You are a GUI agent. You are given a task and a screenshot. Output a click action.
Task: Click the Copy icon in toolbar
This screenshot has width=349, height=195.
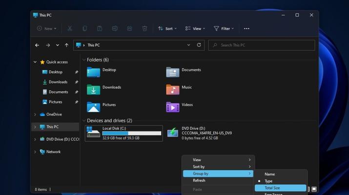click(x=84, y=28)
